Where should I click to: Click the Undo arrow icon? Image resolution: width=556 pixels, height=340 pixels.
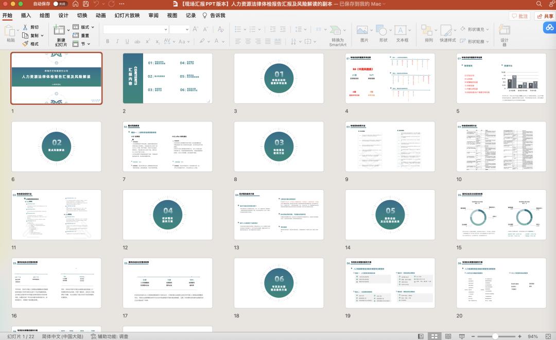click(96, 4)
